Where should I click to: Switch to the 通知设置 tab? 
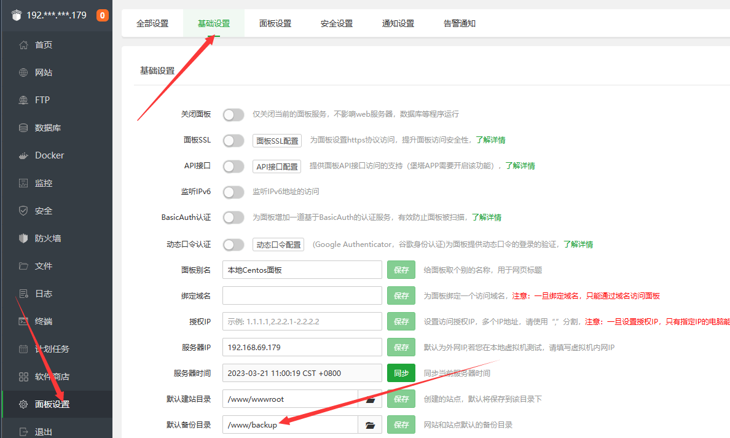(397, 23)
